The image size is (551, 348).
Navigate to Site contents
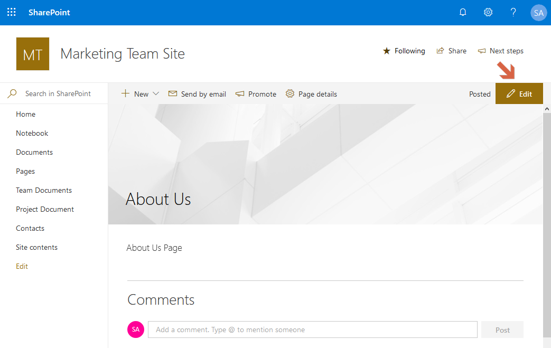pyautogui.click(x=36, y=247)
